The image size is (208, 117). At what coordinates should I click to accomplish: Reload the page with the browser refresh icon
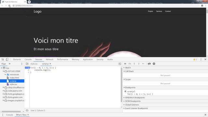[9, 6]
